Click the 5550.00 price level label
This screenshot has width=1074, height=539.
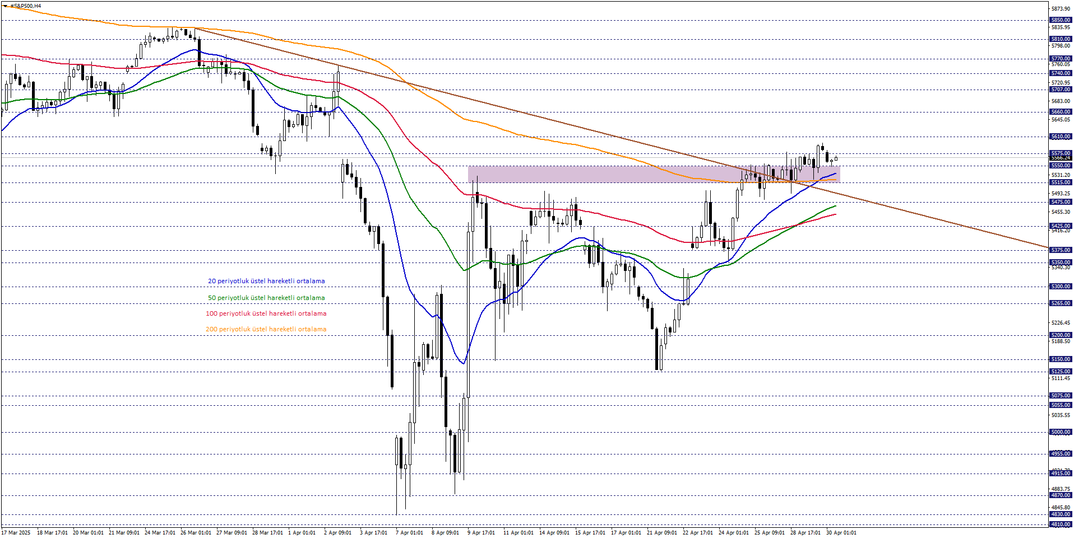point(1061,166)
